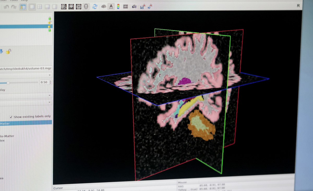Set main view to axial slice
Viewport: 313px width, 191px height.
(79, 7)
